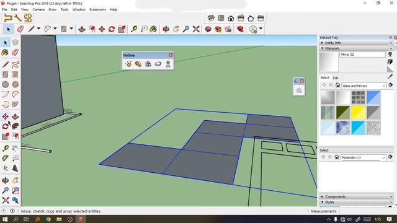Pick the Sample Paint eyedropper
This screenshot has height=223, width=397.
(x=390, y=76)
